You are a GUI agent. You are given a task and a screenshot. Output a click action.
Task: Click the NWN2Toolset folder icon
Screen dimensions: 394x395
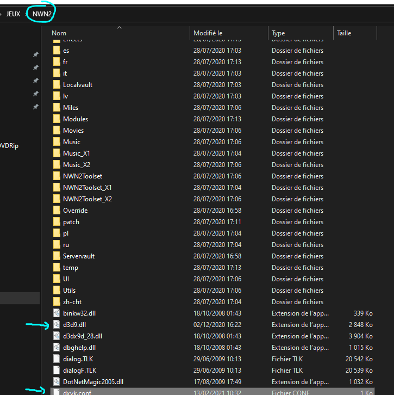point(57,176)
